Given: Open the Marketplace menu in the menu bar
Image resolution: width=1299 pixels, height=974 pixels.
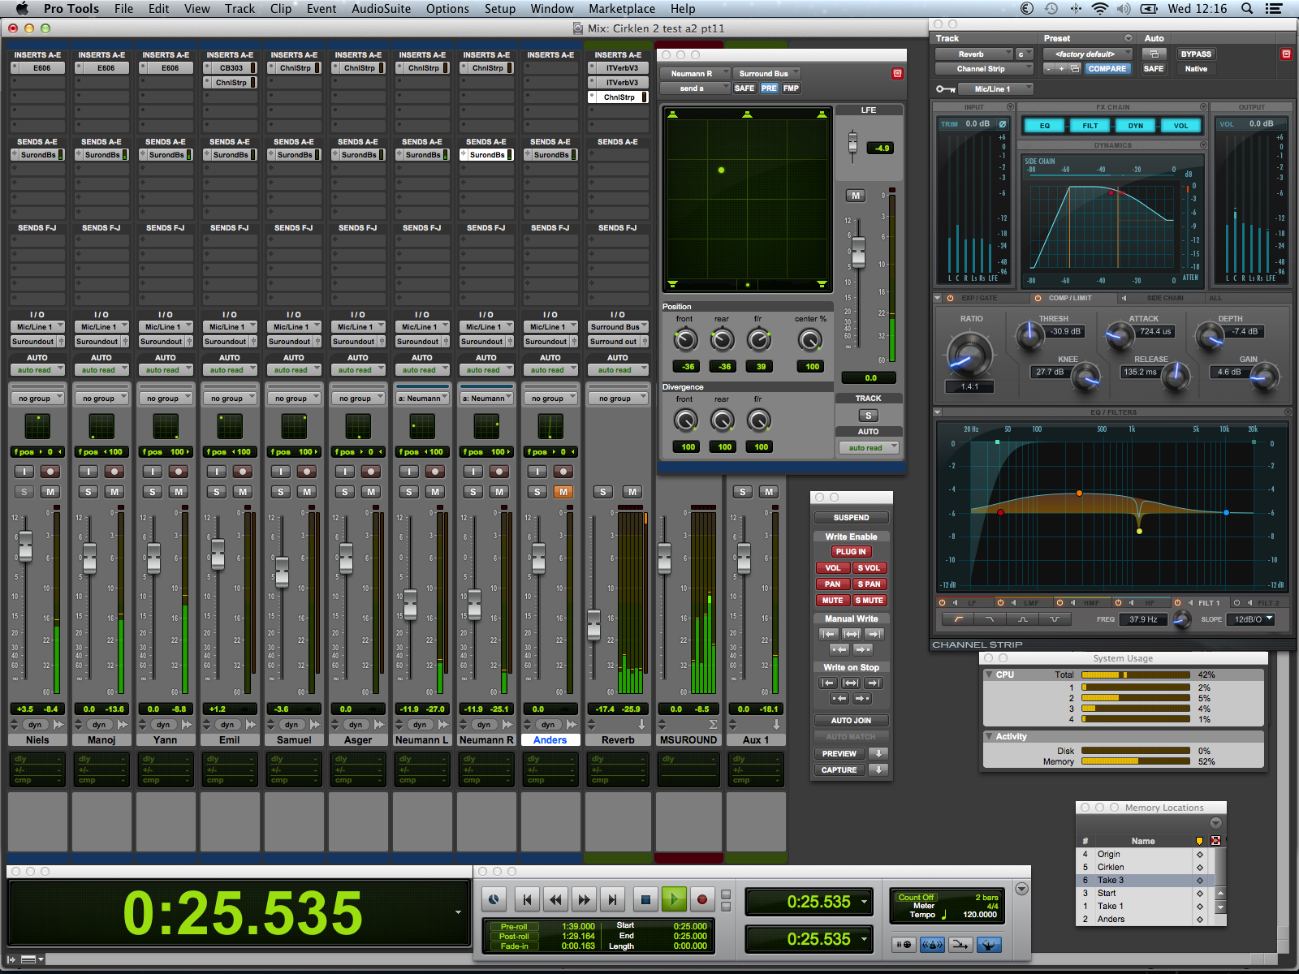Looking at the screenshot, I should [622, 9].
